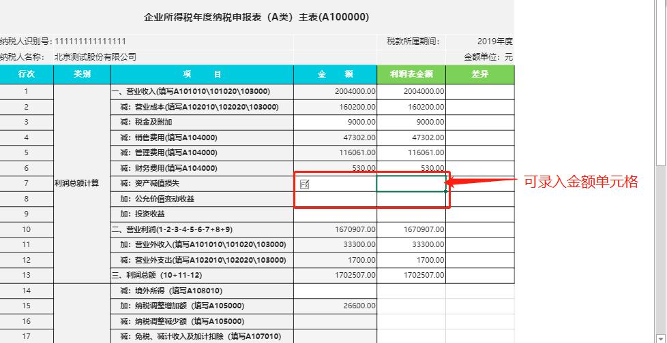The width and height of the screenshot is (667, 343).
Task: Select item 减：税金及附加
Action: 202,122
